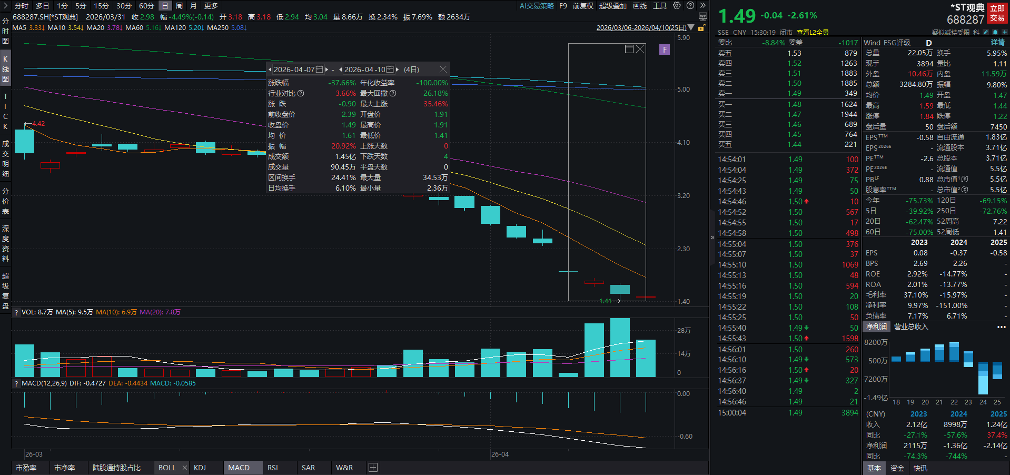The image size is (1010, 475).
Task: Click the purple F flag marker on the chart
Action: click(x=664, y=49)
